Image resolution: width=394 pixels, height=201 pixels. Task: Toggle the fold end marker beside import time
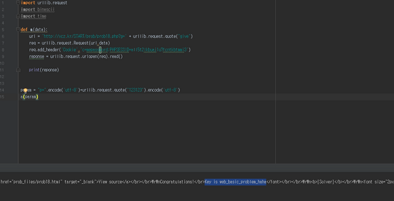click(x=18, y=16)
